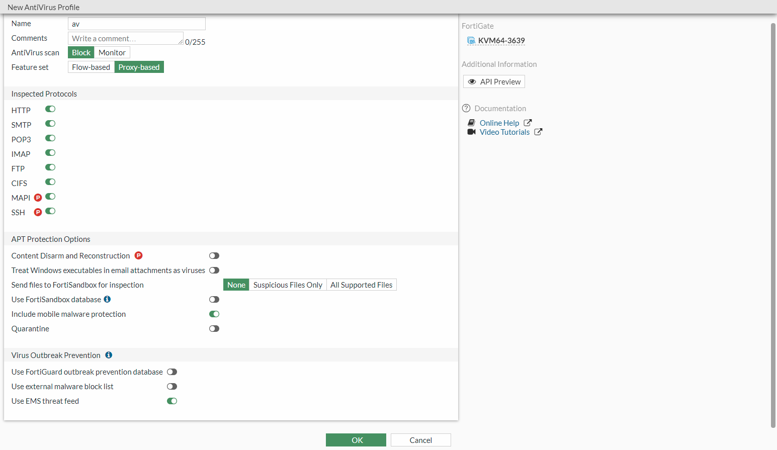The height and width of the screenshot is (450, 777).
Task: Set AntiVirus scan to Monitor
Action: point(112,52)
